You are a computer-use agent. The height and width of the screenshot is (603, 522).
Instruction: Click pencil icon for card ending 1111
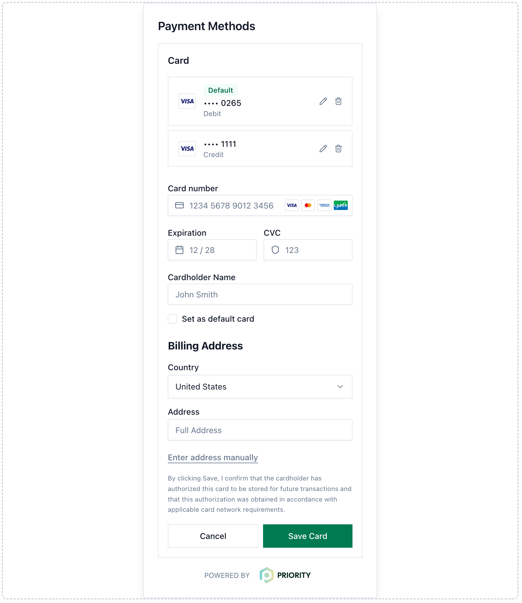pos(323,149)
